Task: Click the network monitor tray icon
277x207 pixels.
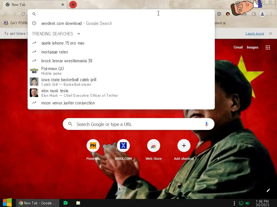Action: point(241,203)
